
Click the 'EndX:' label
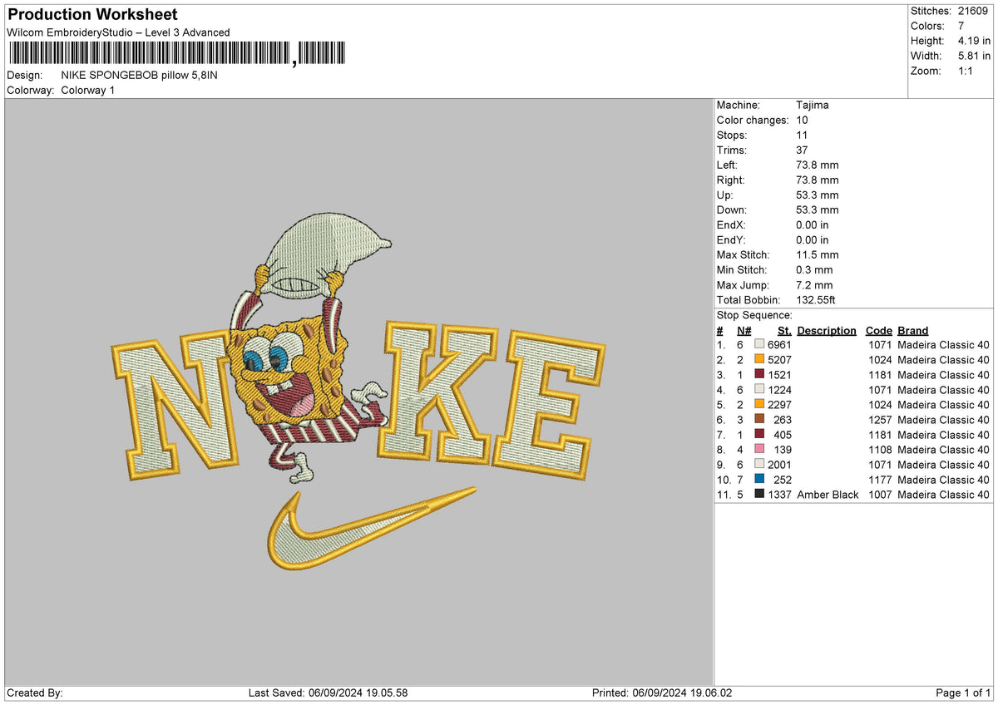731,225
